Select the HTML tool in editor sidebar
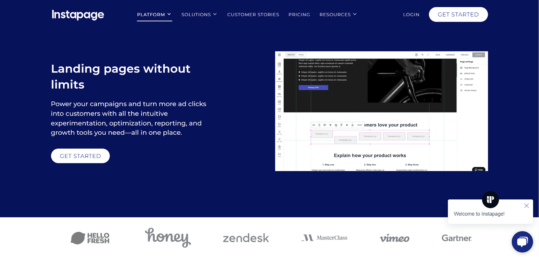Image resolution: width=539 pixels, height=257 pixels. point(279,155)
